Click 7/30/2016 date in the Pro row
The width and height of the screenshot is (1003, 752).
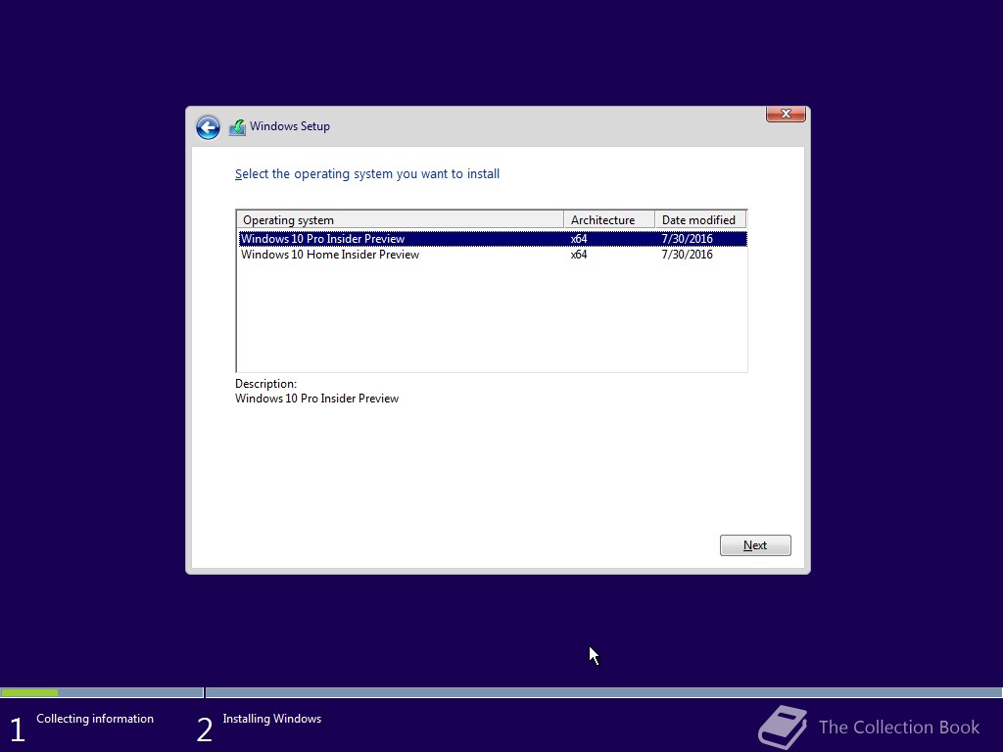pyautogui.click(x=687, y=239)
